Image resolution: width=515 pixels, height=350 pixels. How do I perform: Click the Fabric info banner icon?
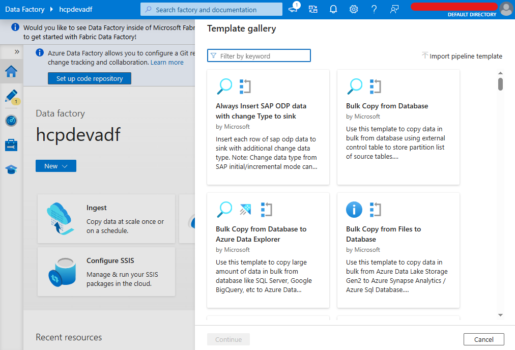(x=15, y=27)
